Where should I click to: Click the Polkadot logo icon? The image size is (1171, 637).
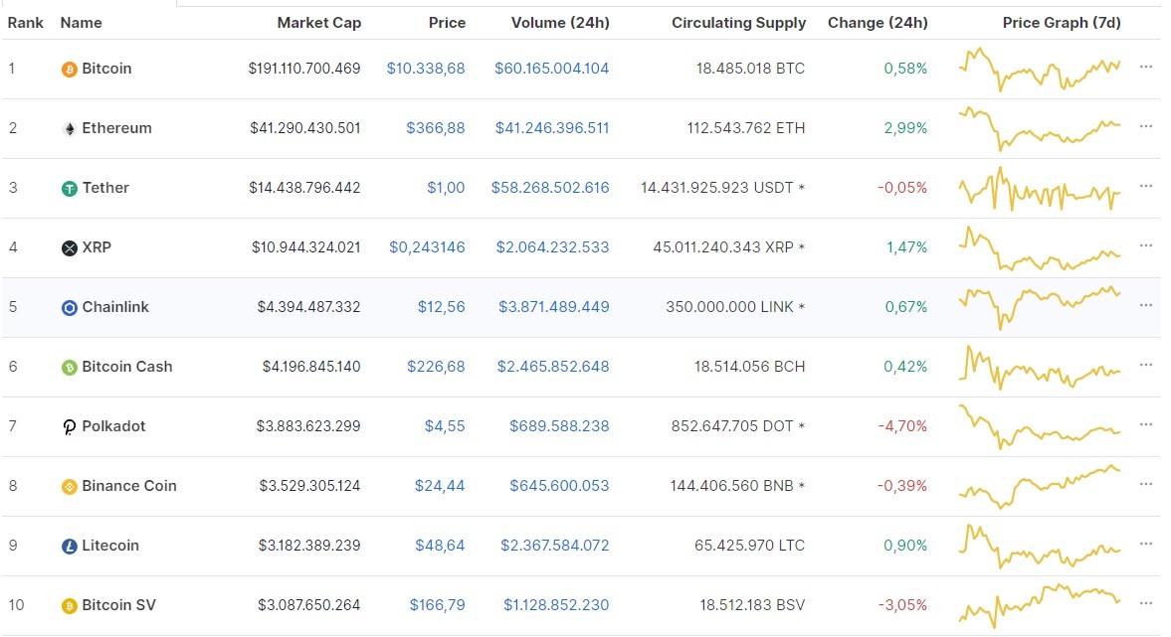tap(68, 426)
